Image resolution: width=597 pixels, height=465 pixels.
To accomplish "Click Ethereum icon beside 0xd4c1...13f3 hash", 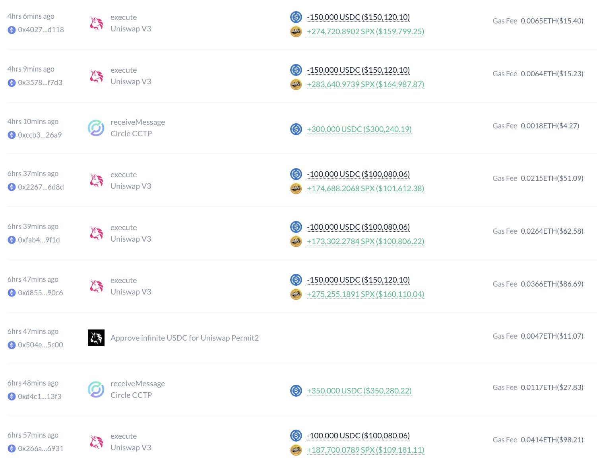I will tap(12, 397).
